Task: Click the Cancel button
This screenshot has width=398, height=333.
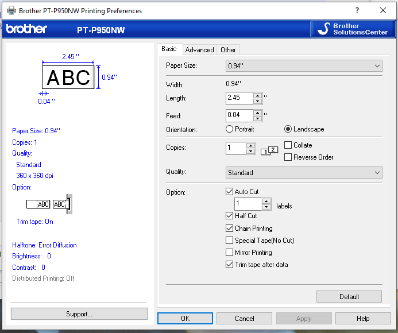Action: coord(244,318)
